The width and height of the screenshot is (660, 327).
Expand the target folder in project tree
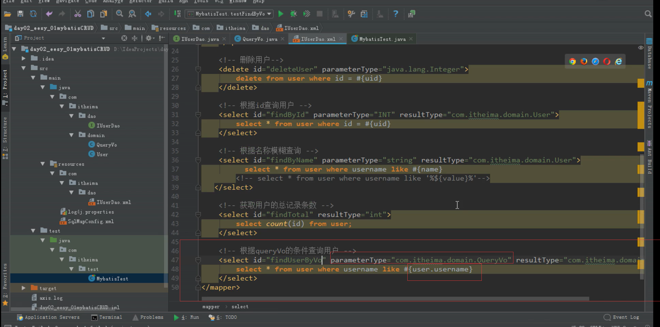coord(24,288)
